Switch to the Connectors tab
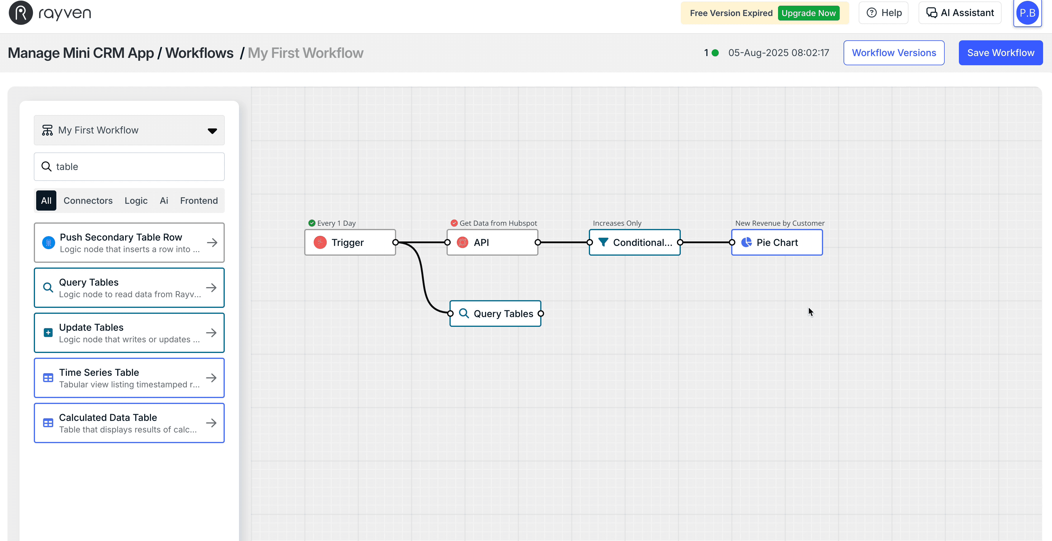Image resolution: width=1052 pixels, height=541 pixels. (88, 201)
